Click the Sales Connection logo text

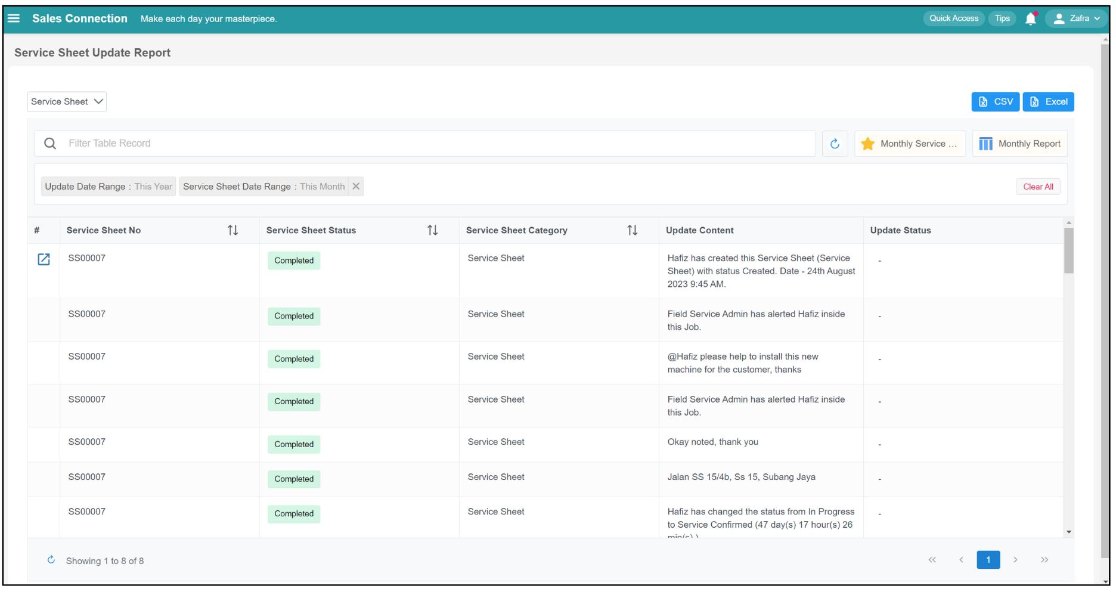(x=80, y=18)
